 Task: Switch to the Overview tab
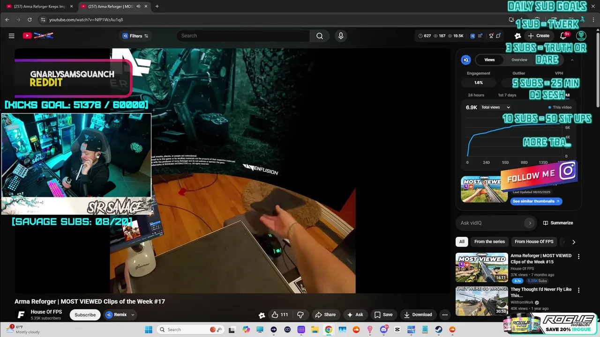click(519, 60)
